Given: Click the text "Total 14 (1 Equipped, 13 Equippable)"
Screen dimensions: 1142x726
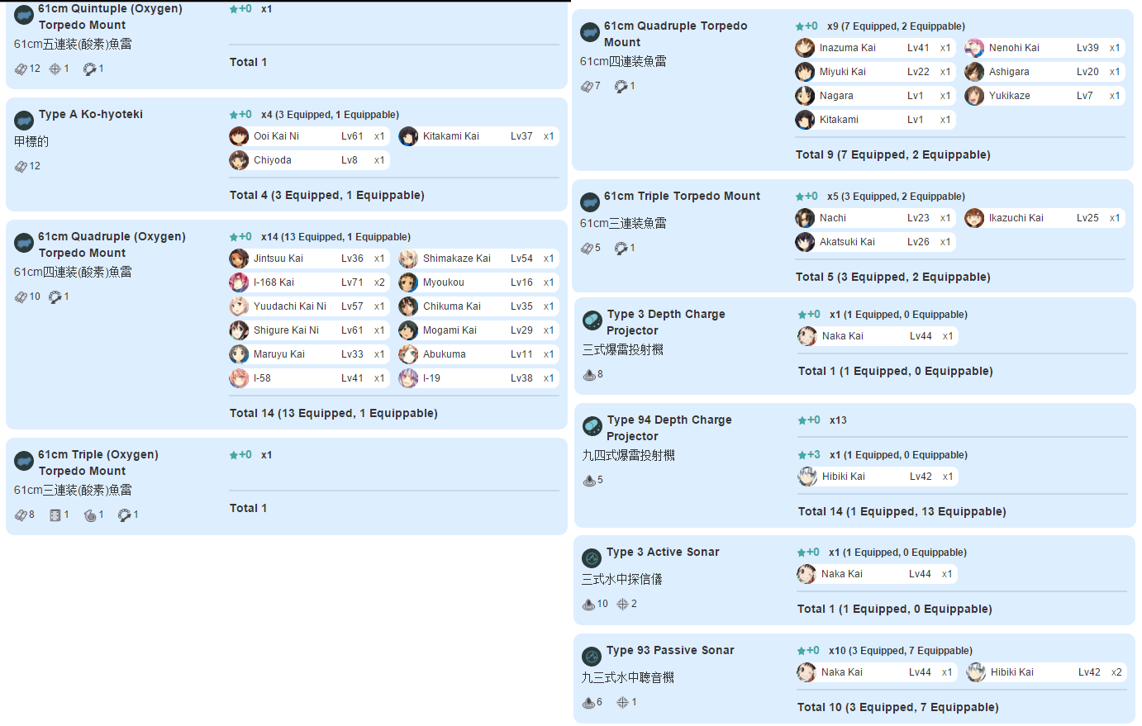Looking at the screenshot, I should pyautogui.click(x=902, y=511).
